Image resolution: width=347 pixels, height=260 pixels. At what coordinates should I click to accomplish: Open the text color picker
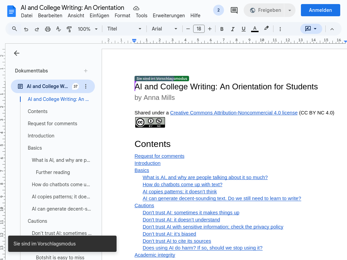255,29
